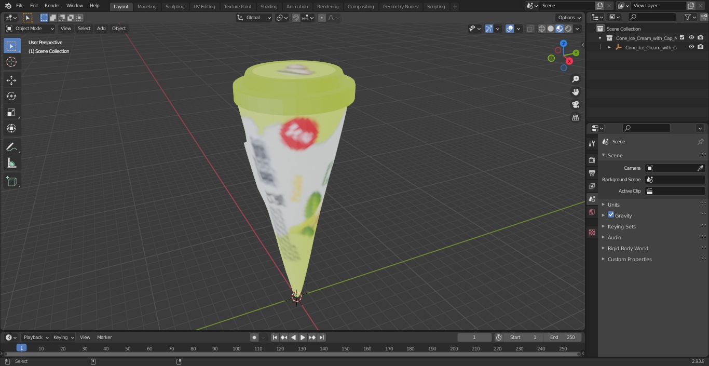Activate the Move tool
Screen dimensions: 709x366
click(11, 80)
